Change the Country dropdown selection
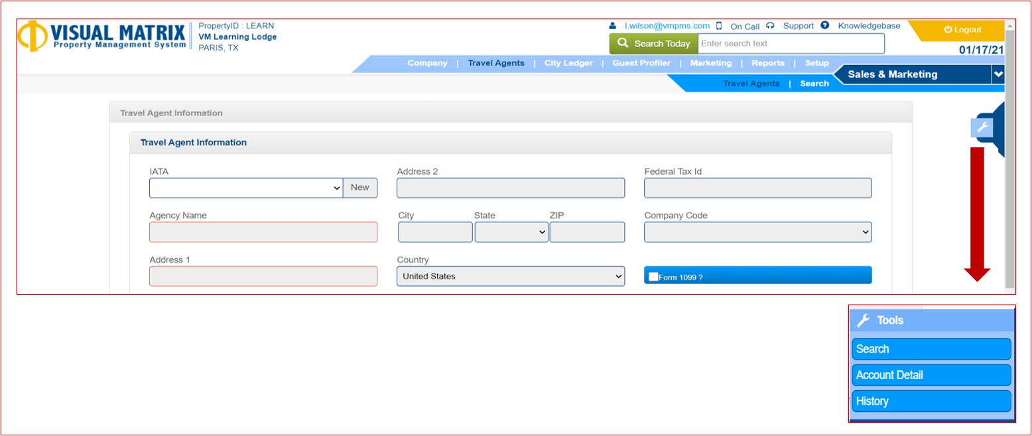The height and width of the screenshot is (436, 1032). (510, 276)
